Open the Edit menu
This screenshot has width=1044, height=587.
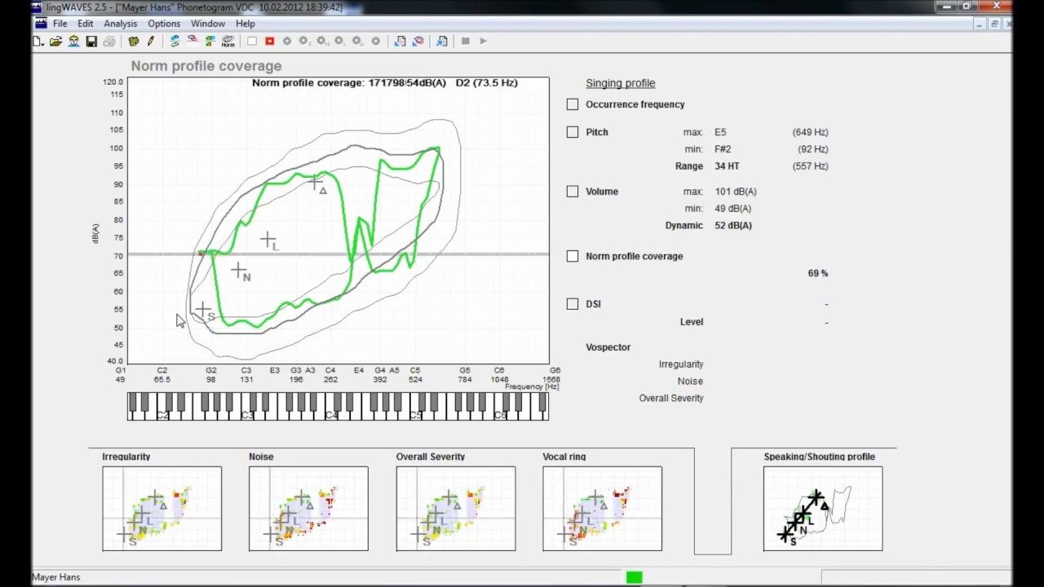[x=86, y=24]
